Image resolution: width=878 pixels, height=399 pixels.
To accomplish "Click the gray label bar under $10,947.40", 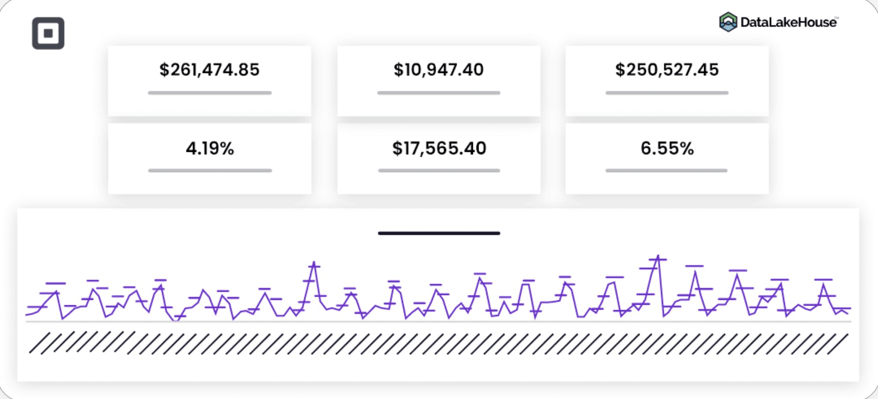I will pos(439,93).
